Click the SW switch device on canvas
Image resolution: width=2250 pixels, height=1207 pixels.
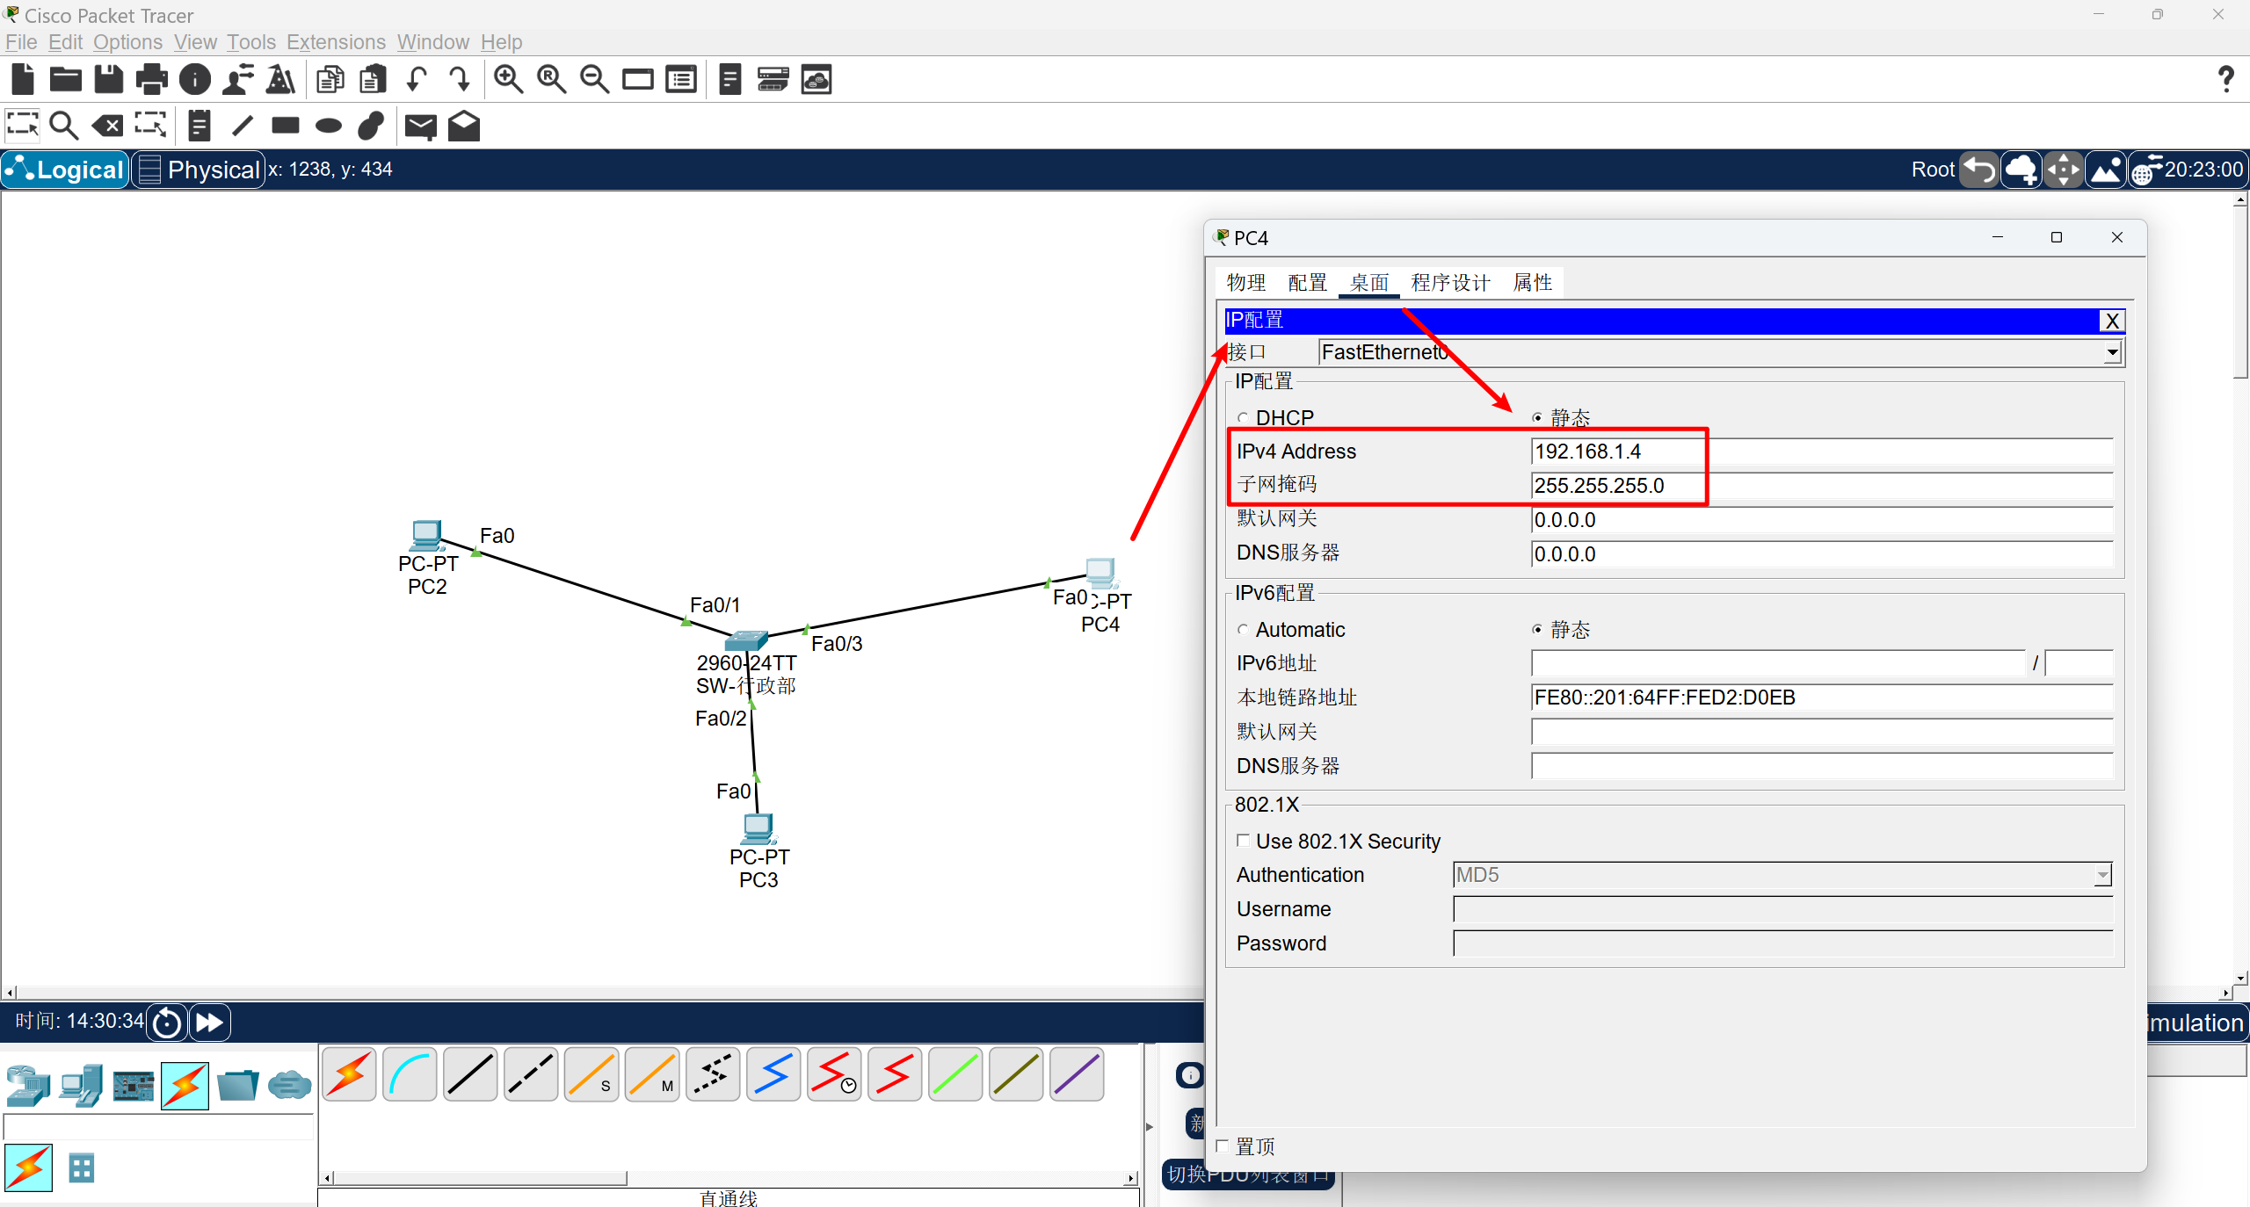click(746, 640)
